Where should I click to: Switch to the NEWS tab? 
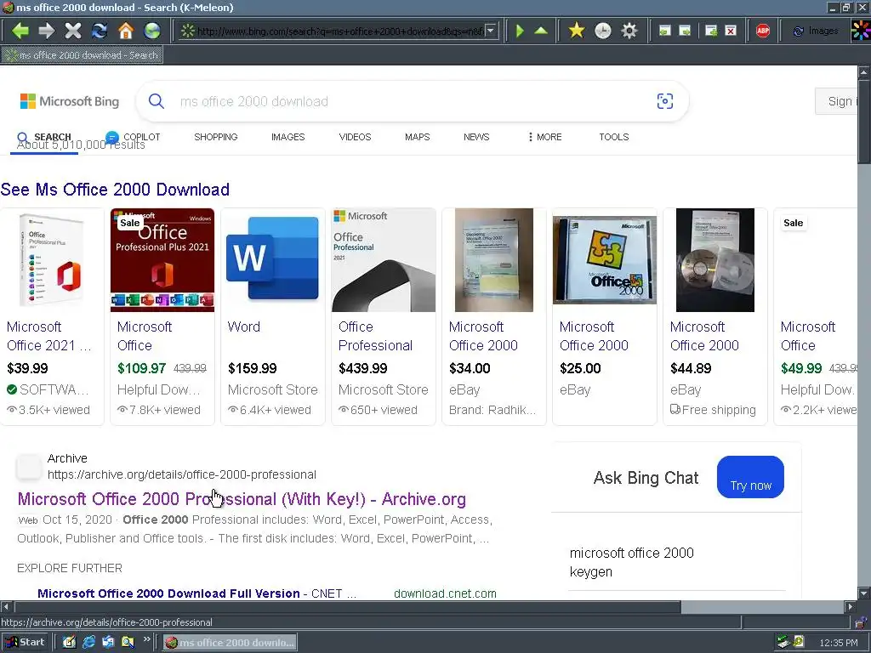point(476,137)
